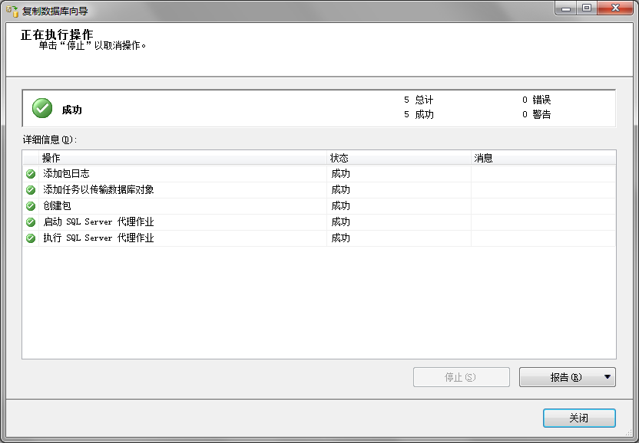Viewport: 639px width, 443px height.
Task: Click the 复制数据库向导 title bar icon
Action: pyautogui.click(x=12, y=11)
